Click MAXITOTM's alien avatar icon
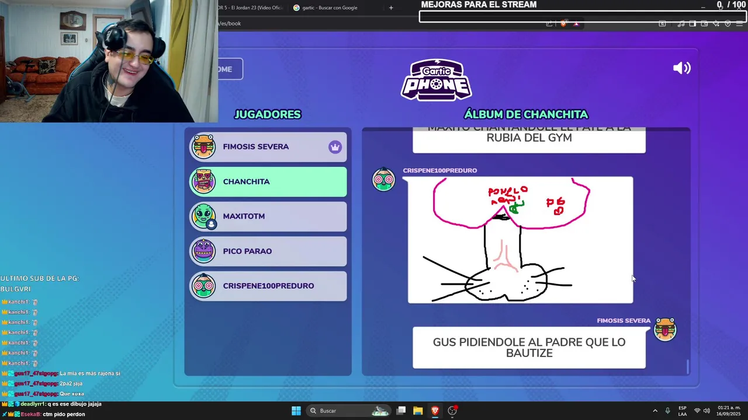The image size is (748, 420). [x=203, y=216]
